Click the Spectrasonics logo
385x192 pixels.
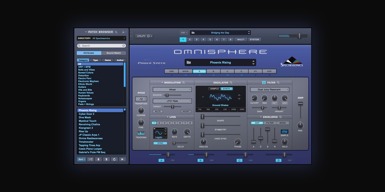(292, 62)
